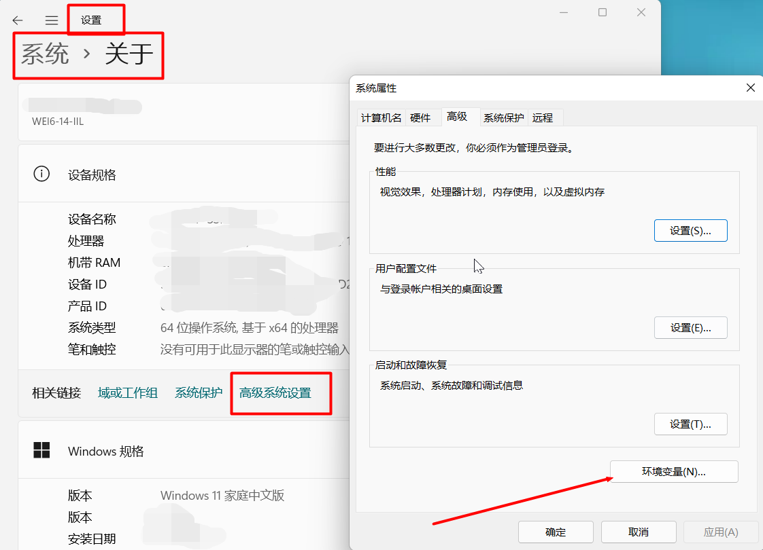Click the 应用(A) button
The image size is (763, 550).
(721, 532)
